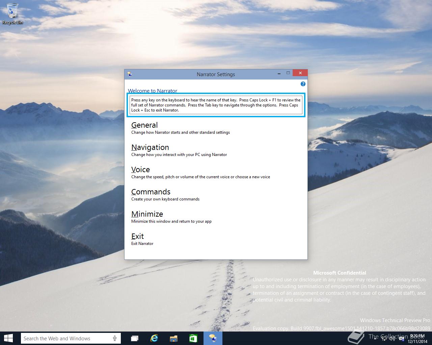Open the Recycle Bin desktop icon
Screen dimensions: 432x345
click(x=12, y=13)
